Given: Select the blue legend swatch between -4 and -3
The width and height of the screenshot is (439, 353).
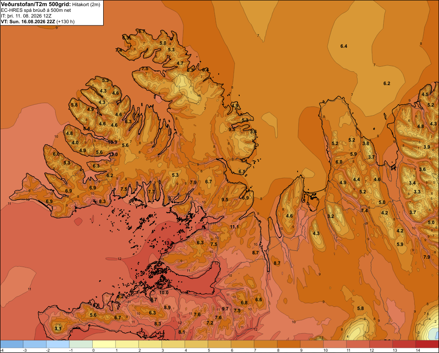Looking at the screenshot, I should pyautogui.click(x=12, y=344).
